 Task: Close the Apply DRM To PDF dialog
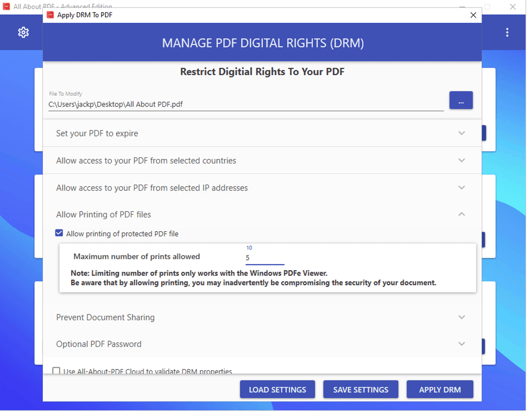[473, 15]
